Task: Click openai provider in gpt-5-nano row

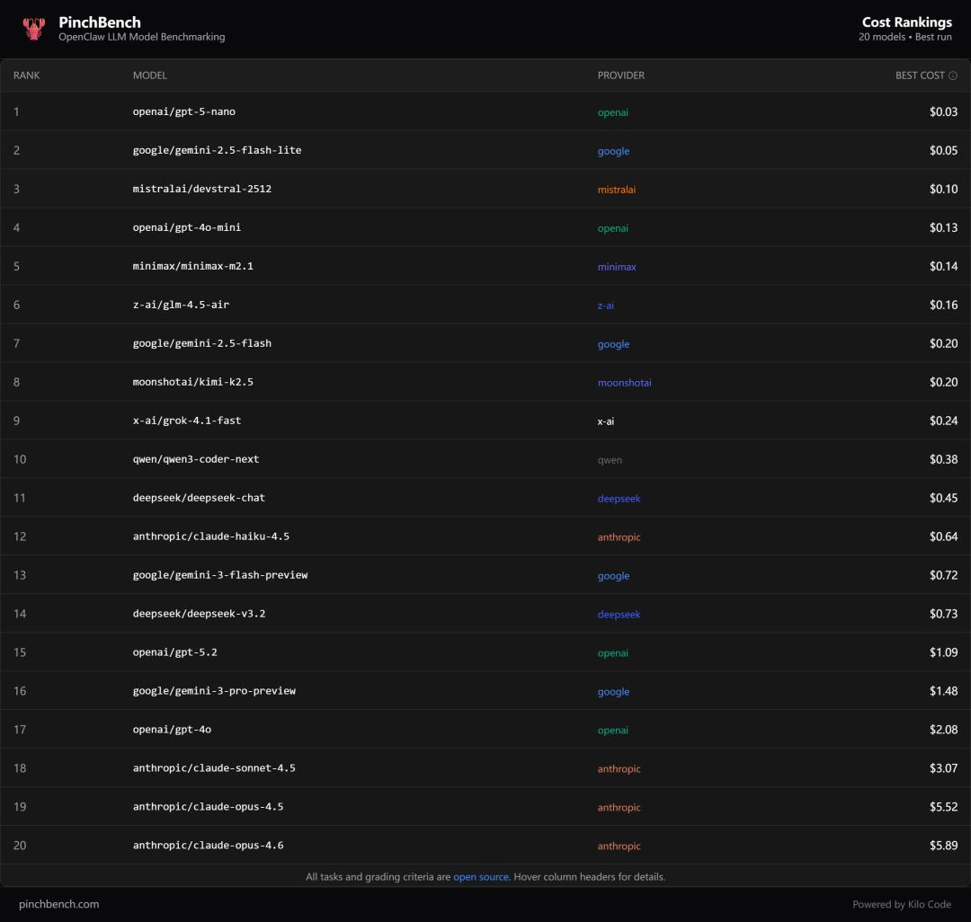Action: point(612,112)
